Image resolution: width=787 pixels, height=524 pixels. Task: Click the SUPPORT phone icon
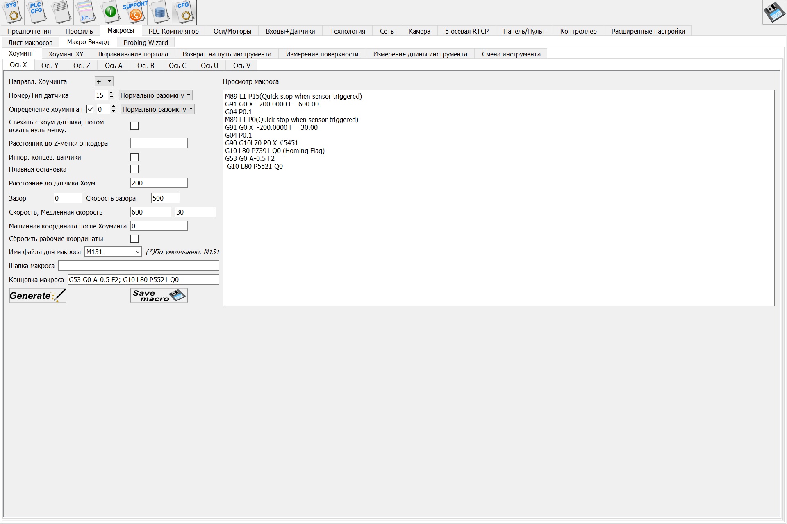[135, 12]
